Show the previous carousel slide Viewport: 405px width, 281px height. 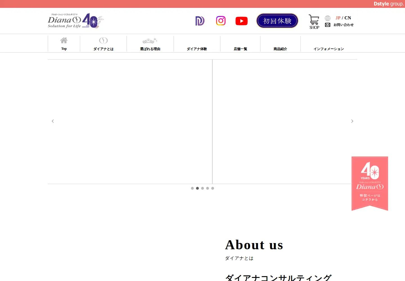(x=53, y=121)
